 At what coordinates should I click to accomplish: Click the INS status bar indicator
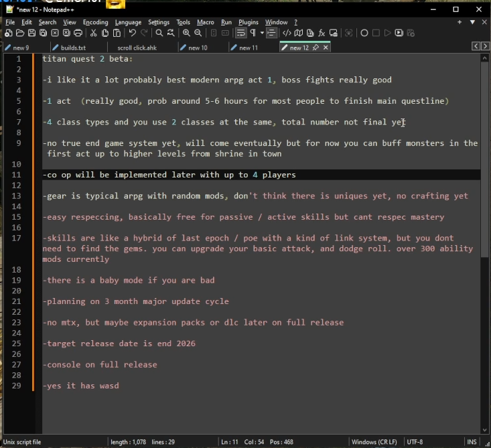coord(472,442)
